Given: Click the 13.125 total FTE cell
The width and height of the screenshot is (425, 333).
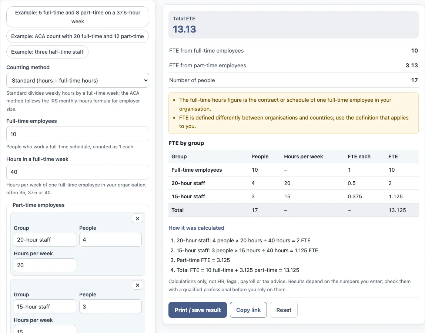Looking at the screenshot, I should click(x=397, y=210).
